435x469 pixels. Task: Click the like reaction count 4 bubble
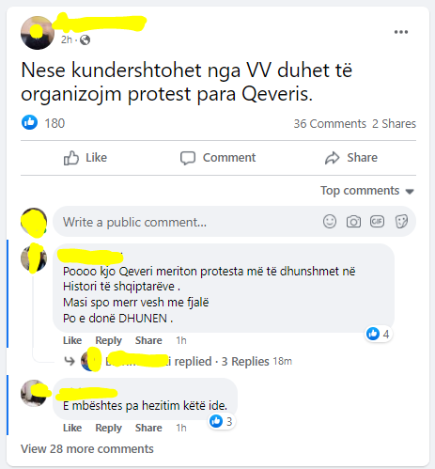click(x=378, y=334)
